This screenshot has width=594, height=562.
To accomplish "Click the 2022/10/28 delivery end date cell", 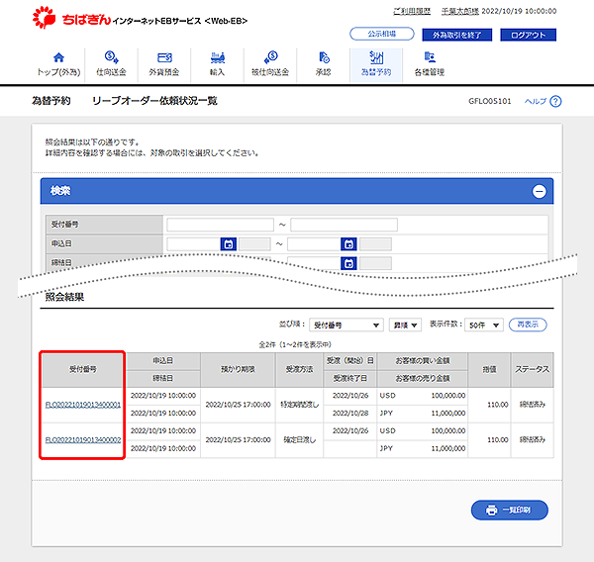I will 350,414.
